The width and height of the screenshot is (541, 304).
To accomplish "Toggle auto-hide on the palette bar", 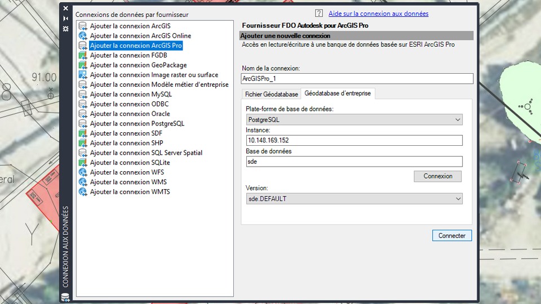I will tap(65, 18).
